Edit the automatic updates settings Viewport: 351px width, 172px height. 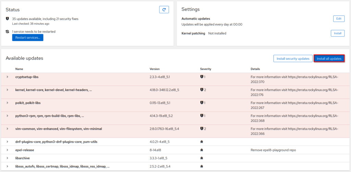pos(339,19)
